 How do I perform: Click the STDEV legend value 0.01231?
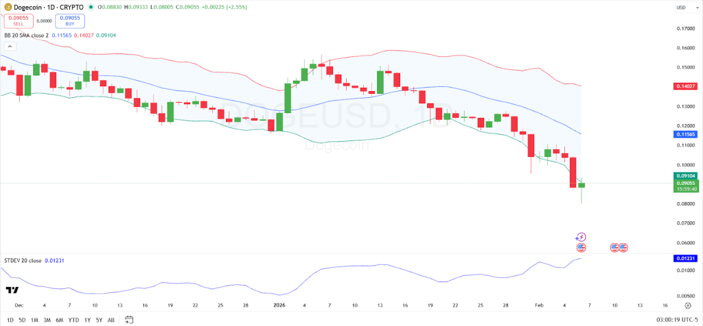coord(55,260)
